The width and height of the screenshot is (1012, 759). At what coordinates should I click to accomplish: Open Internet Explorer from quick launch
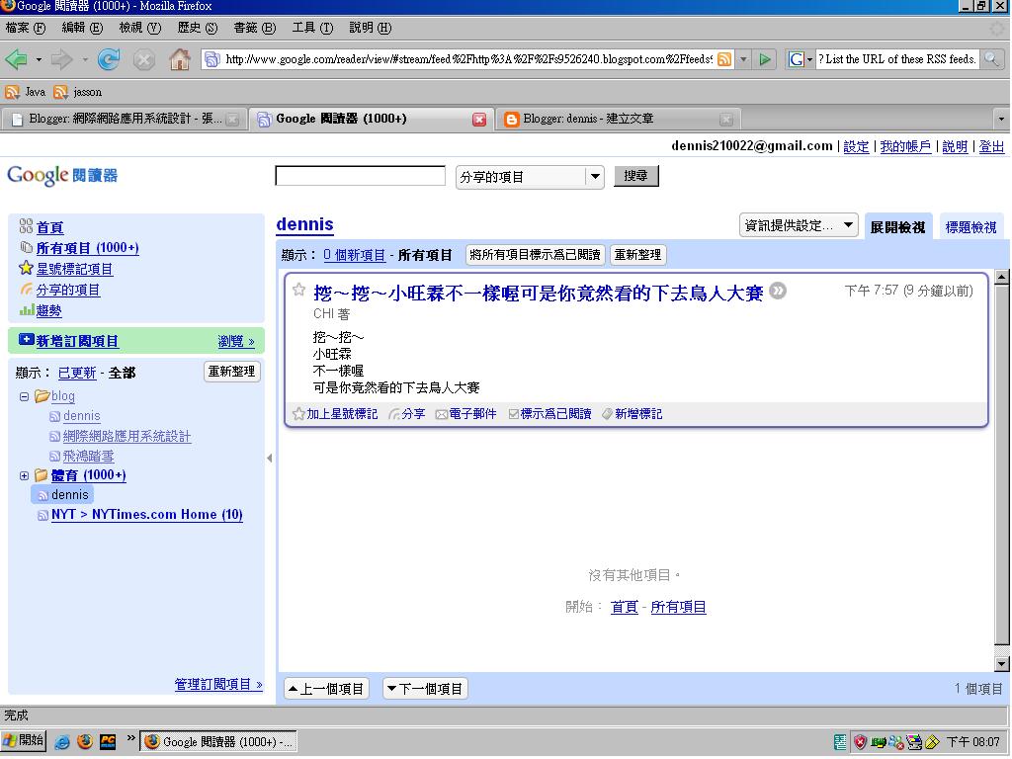coord(62,742)
